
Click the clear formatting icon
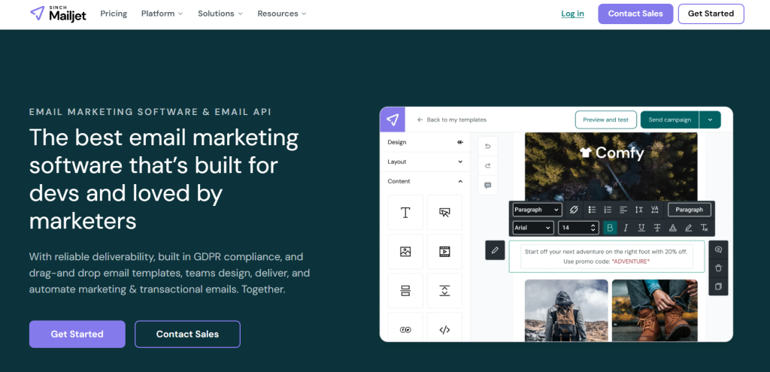tap(704, 228)
